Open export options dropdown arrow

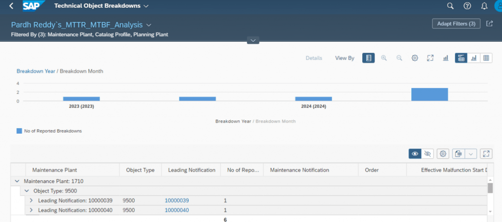pyautogui.click(x=471, y=154)
